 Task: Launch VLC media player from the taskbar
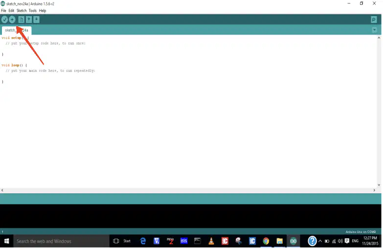211,241
